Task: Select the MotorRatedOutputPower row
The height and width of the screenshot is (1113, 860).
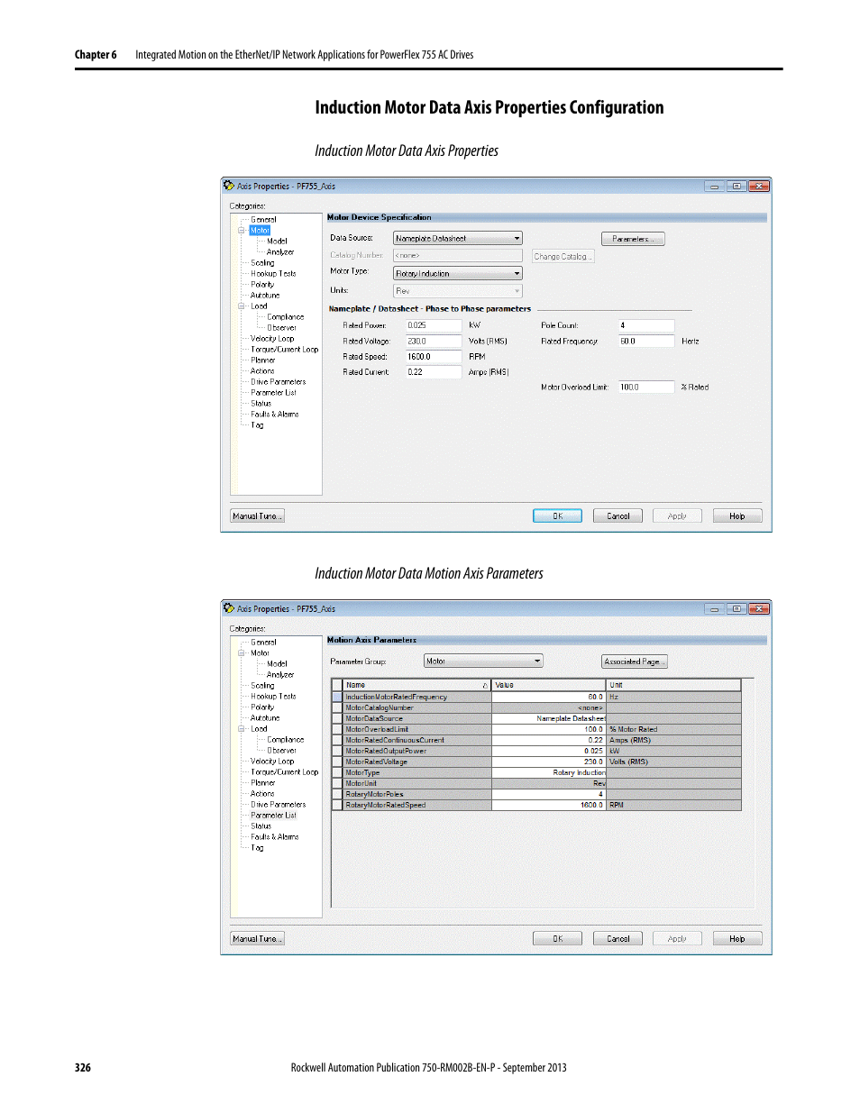Action: (536, 751)
